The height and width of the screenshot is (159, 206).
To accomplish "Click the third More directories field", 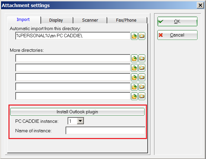I will 73,77.
